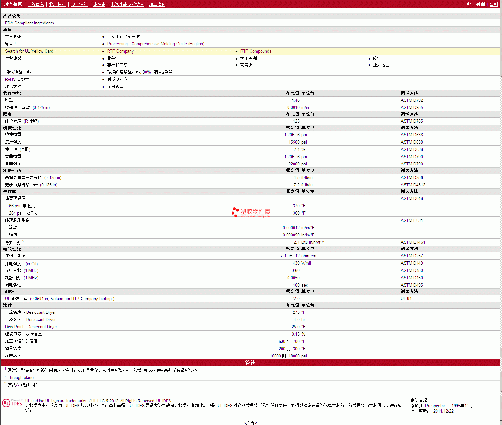This screenshot has height=425, width=502.
Task: Select the 介电常数 value 3.60
Action: (295, 270)
